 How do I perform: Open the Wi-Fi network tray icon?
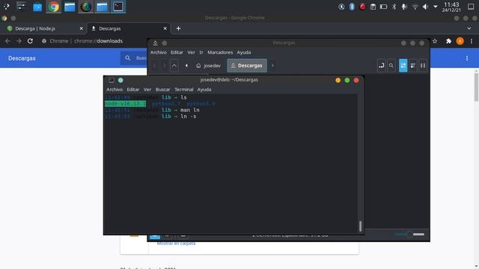(x=415, y=7)
